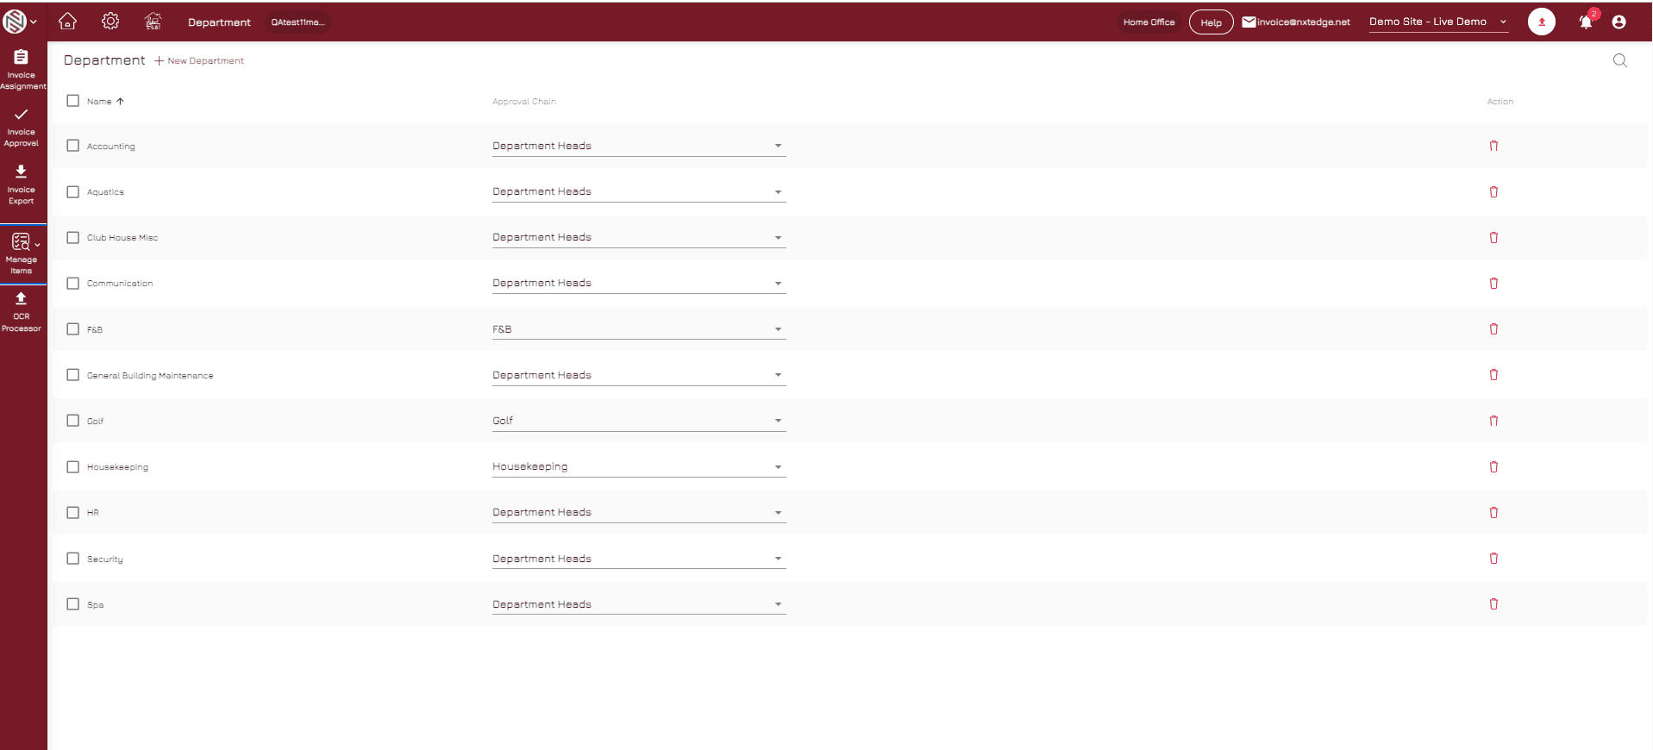Check the Security row checkbox

(x=73, y=558)
